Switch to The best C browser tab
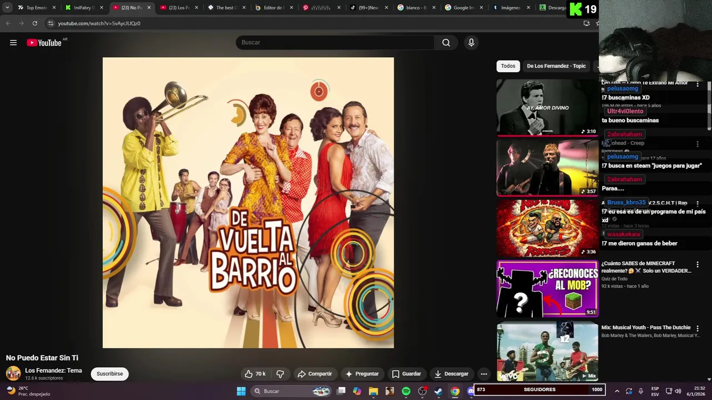Screen dimensions: 712x400 point(226,8)
